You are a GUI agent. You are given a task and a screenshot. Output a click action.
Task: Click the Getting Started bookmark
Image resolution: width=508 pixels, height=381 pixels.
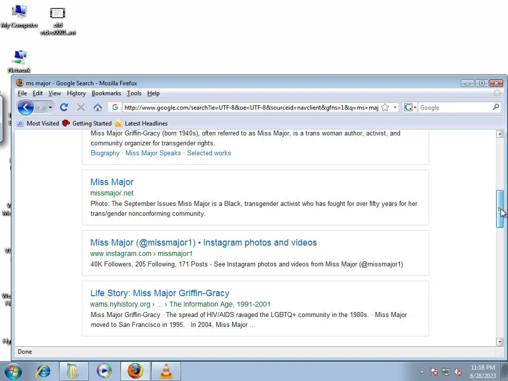tap(87, 124)
